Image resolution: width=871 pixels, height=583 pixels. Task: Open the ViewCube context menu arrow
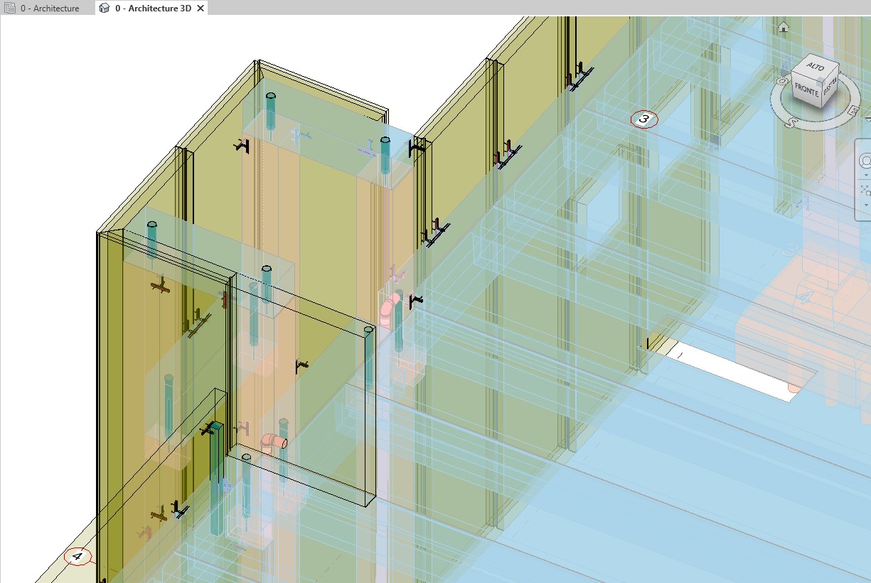tap(867, 119)
